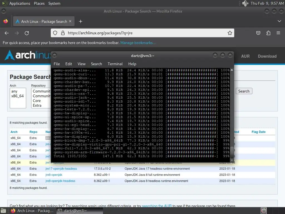Open the terminal File menu
The height and width of the screenshot is (214, 285).
[x=57, y=64]
